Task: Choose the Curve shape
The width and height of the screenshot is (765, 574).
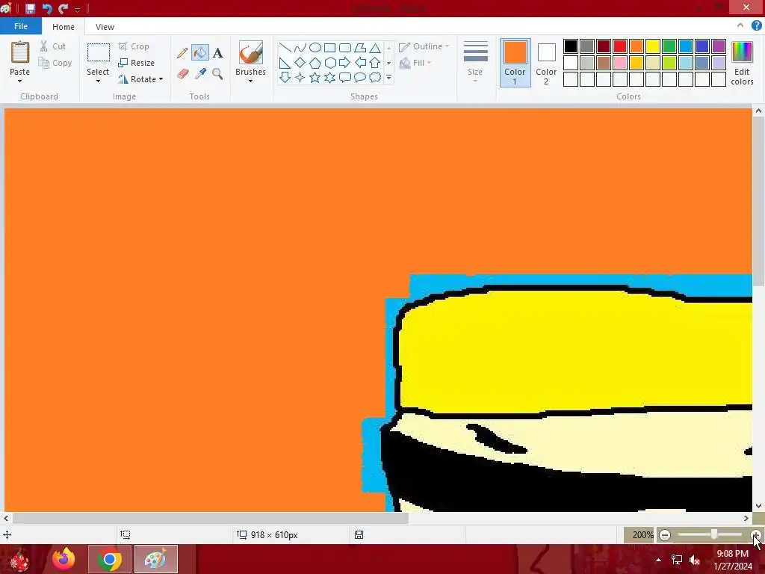Action: [x=300, y=47]
